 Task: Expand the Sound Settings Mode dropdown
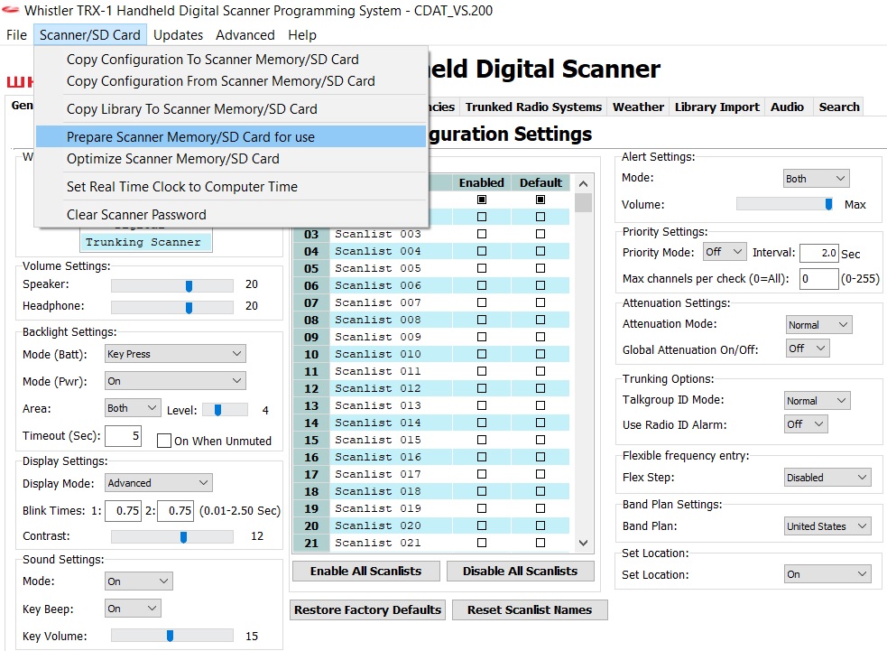tap(139, 581)
